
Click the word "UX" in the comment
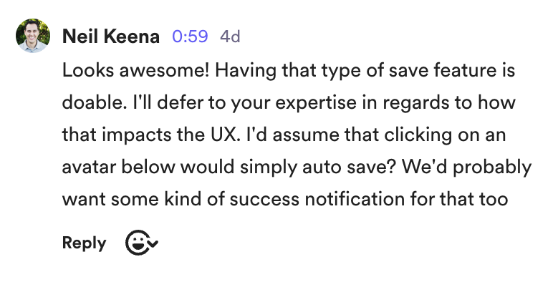[221, 135]
